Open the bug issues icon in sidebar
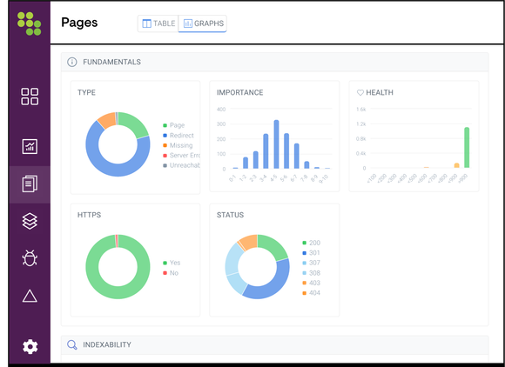Image resolution: width=505 pixels, height=367 pixels. (x=30, y=258)
